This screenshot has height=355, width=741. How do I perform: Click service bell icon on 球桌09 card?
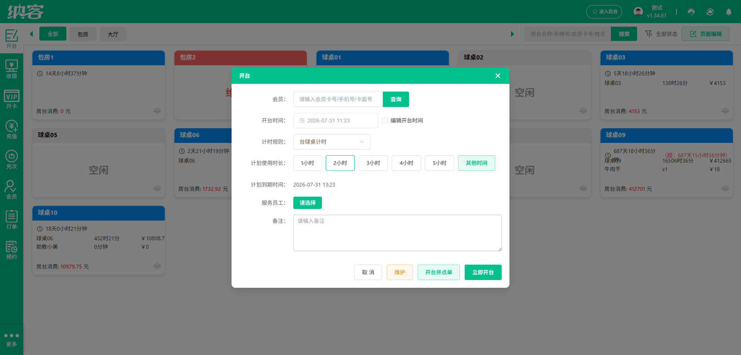[x=725, y=189]
